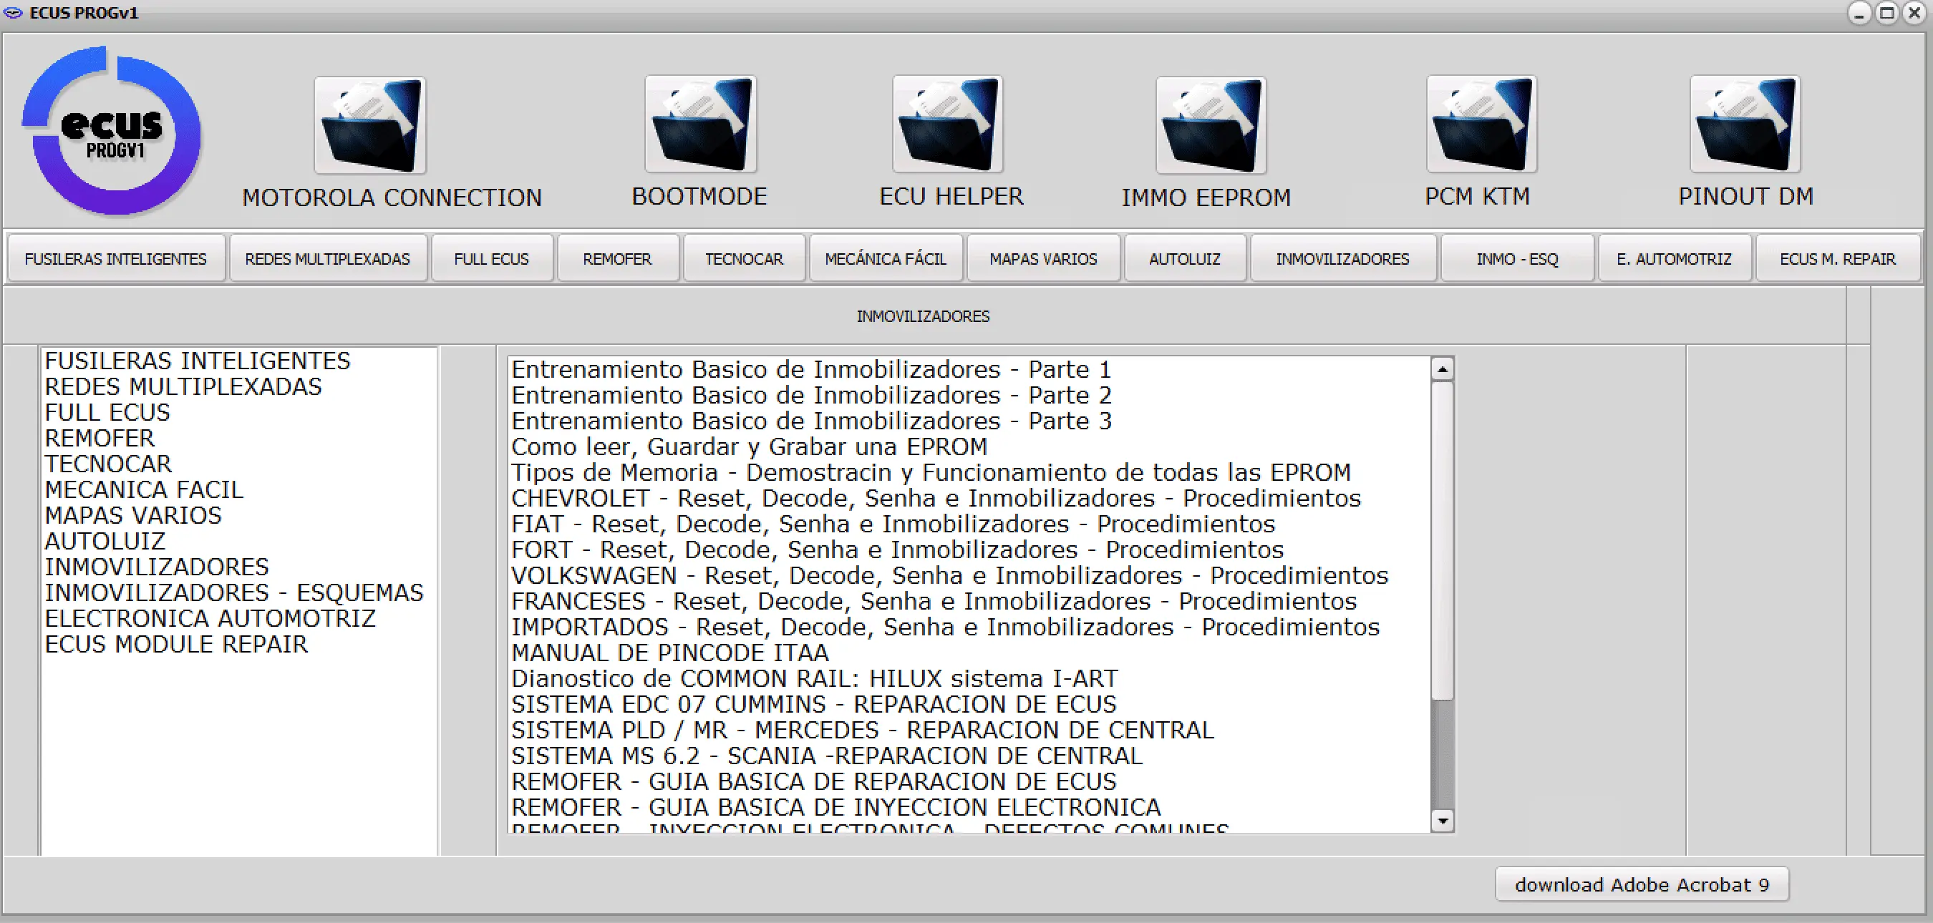Open the PINOUT DM folder icon
The width and height of the screenshot is (1933, 923).
tap(1745, 124)
